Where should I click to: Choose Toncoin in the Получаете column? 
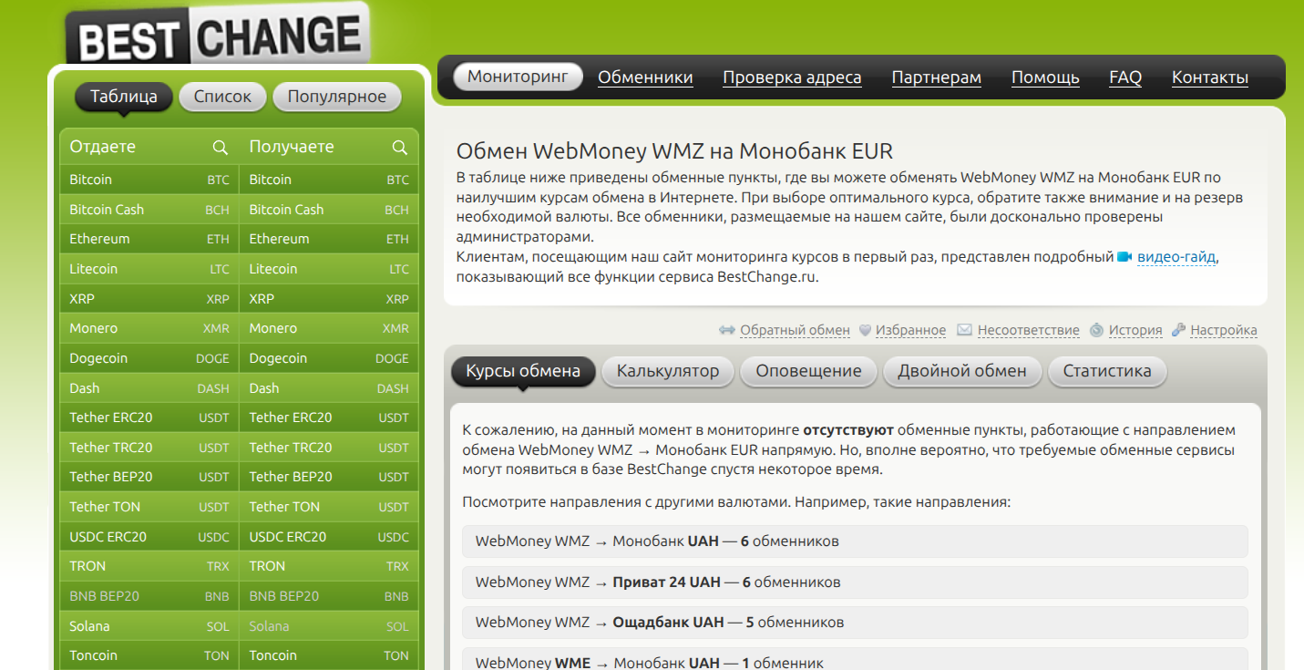click(x=329, y=655)
